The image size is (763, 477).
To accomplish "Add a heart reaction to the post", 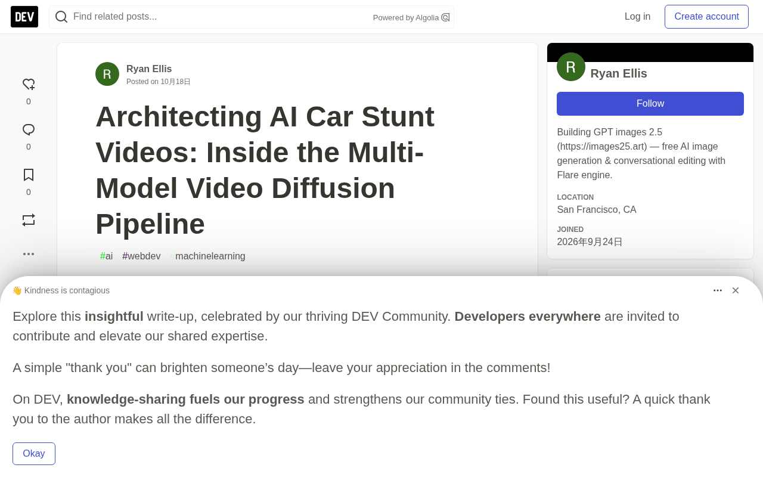I will 29,85.
